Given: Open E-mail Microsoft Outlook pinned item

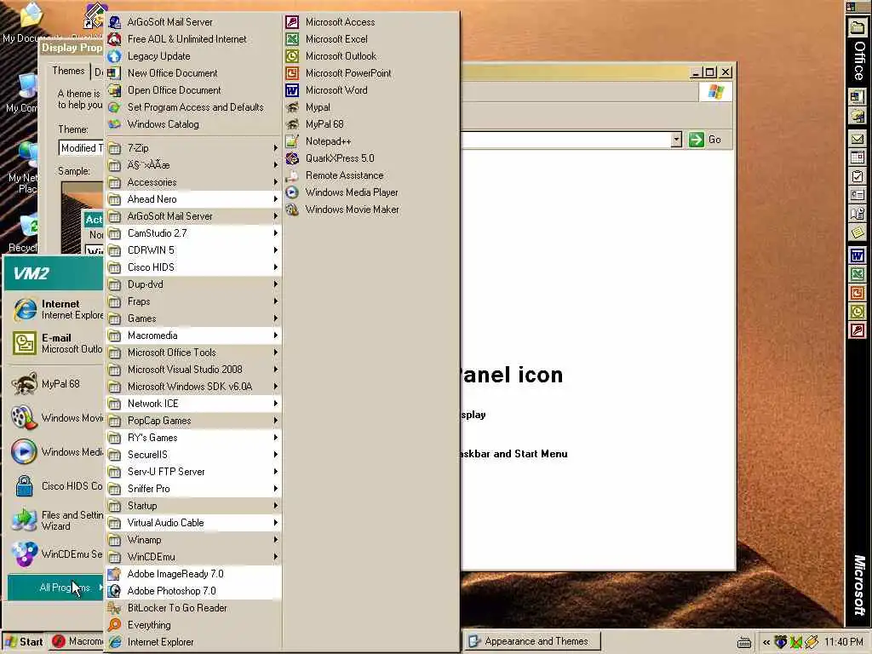Looking at the screenshot, I should click(55, 343).
